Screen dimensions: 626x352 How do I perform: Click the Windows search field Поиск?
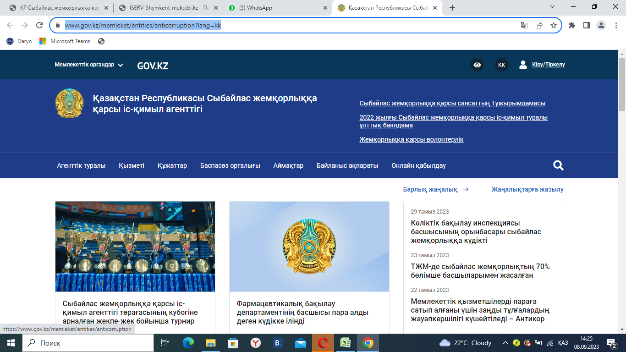coord(88,343)
